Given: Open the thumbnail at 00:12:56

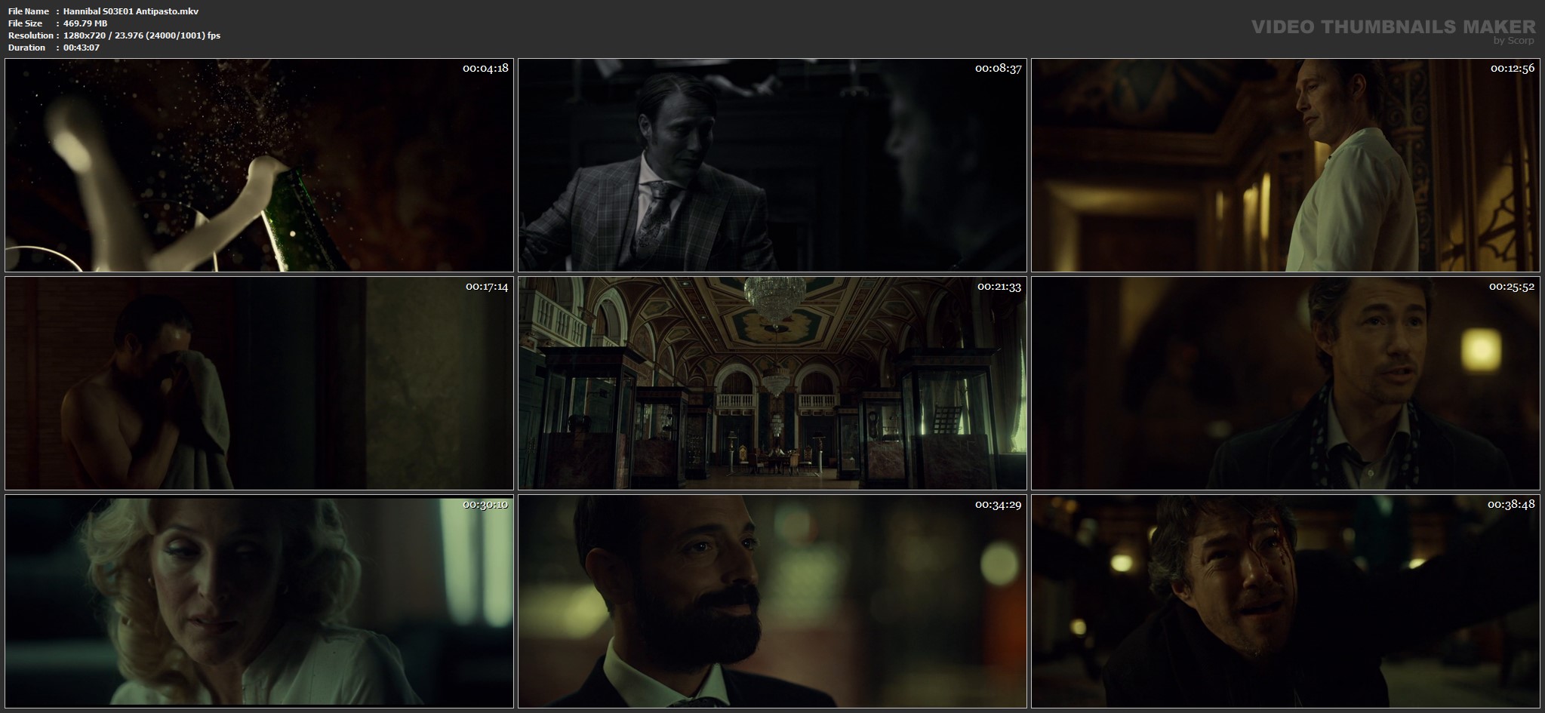Looking at the screenshot, I should (1285, 165).
